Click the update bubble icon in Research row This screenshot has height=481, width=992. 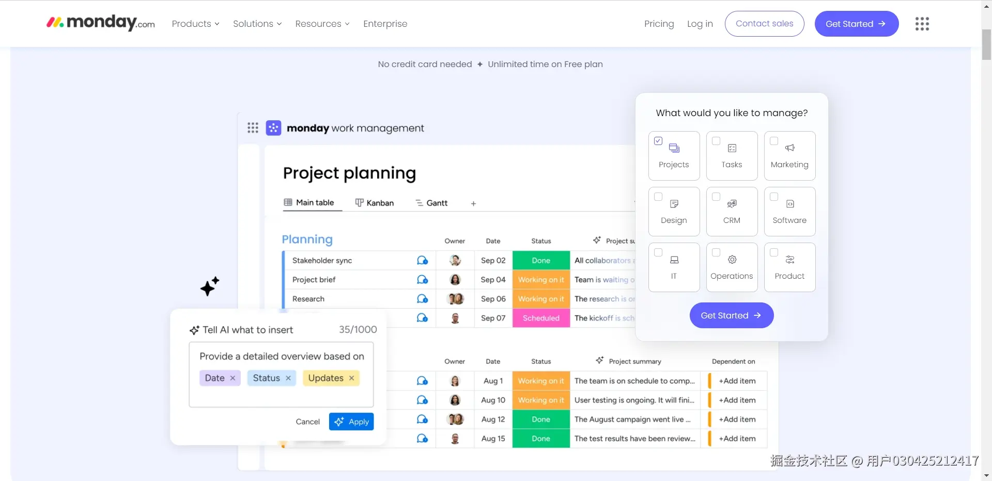point(422,298)
